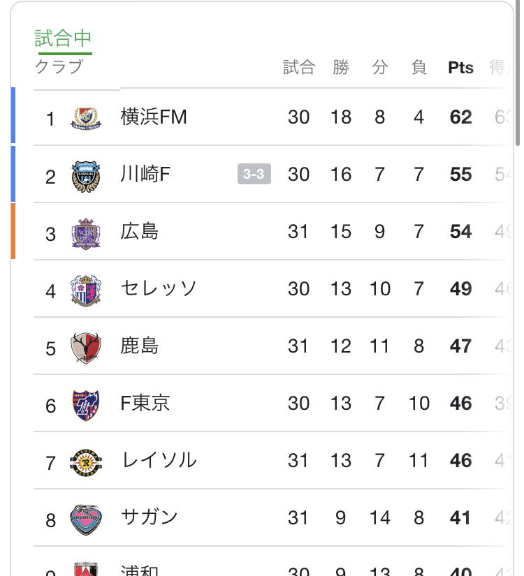
Task: Click the FC Tokyo shield crest
Action: tap(86, 405)
